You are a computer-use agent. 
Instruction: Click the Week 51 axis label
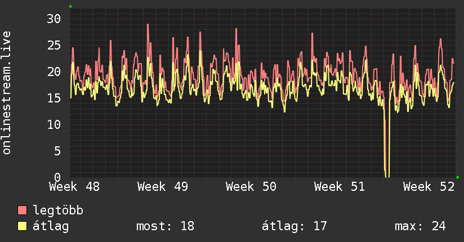tap(340, 187)
